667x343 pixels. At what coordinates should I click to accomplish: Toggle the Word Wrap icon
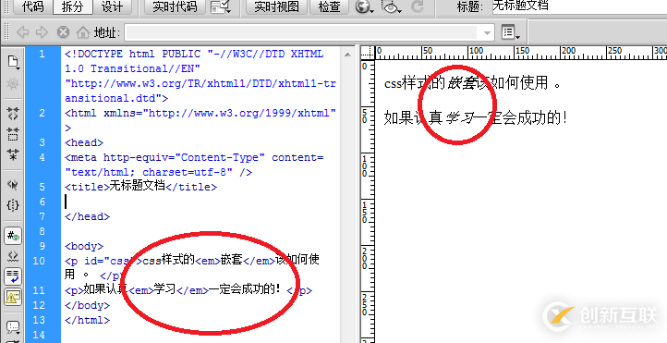13,276
